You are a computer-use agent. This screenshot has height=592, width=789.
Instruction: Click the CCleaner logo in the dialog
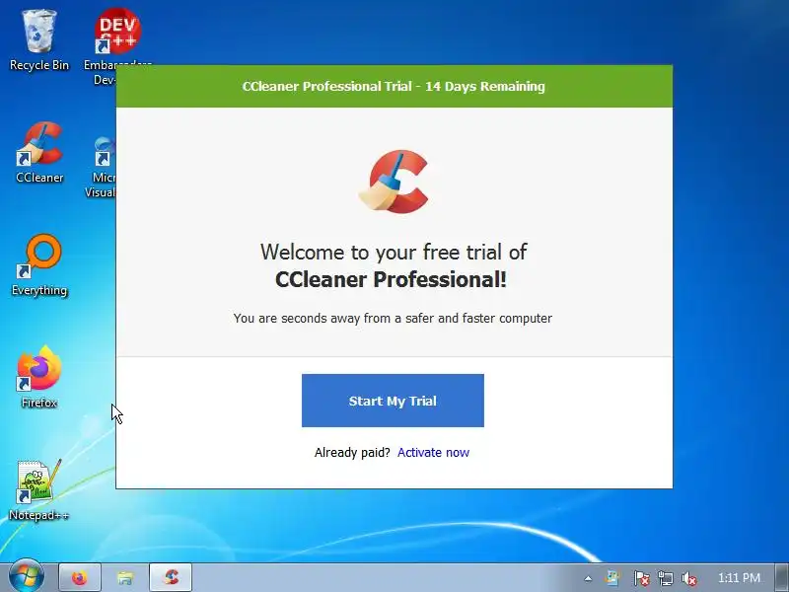pos(394,182)
